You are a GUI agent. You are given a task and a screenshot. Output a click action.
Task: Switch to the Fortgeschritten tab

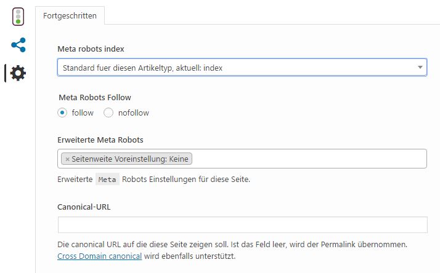tap(70, 16)
